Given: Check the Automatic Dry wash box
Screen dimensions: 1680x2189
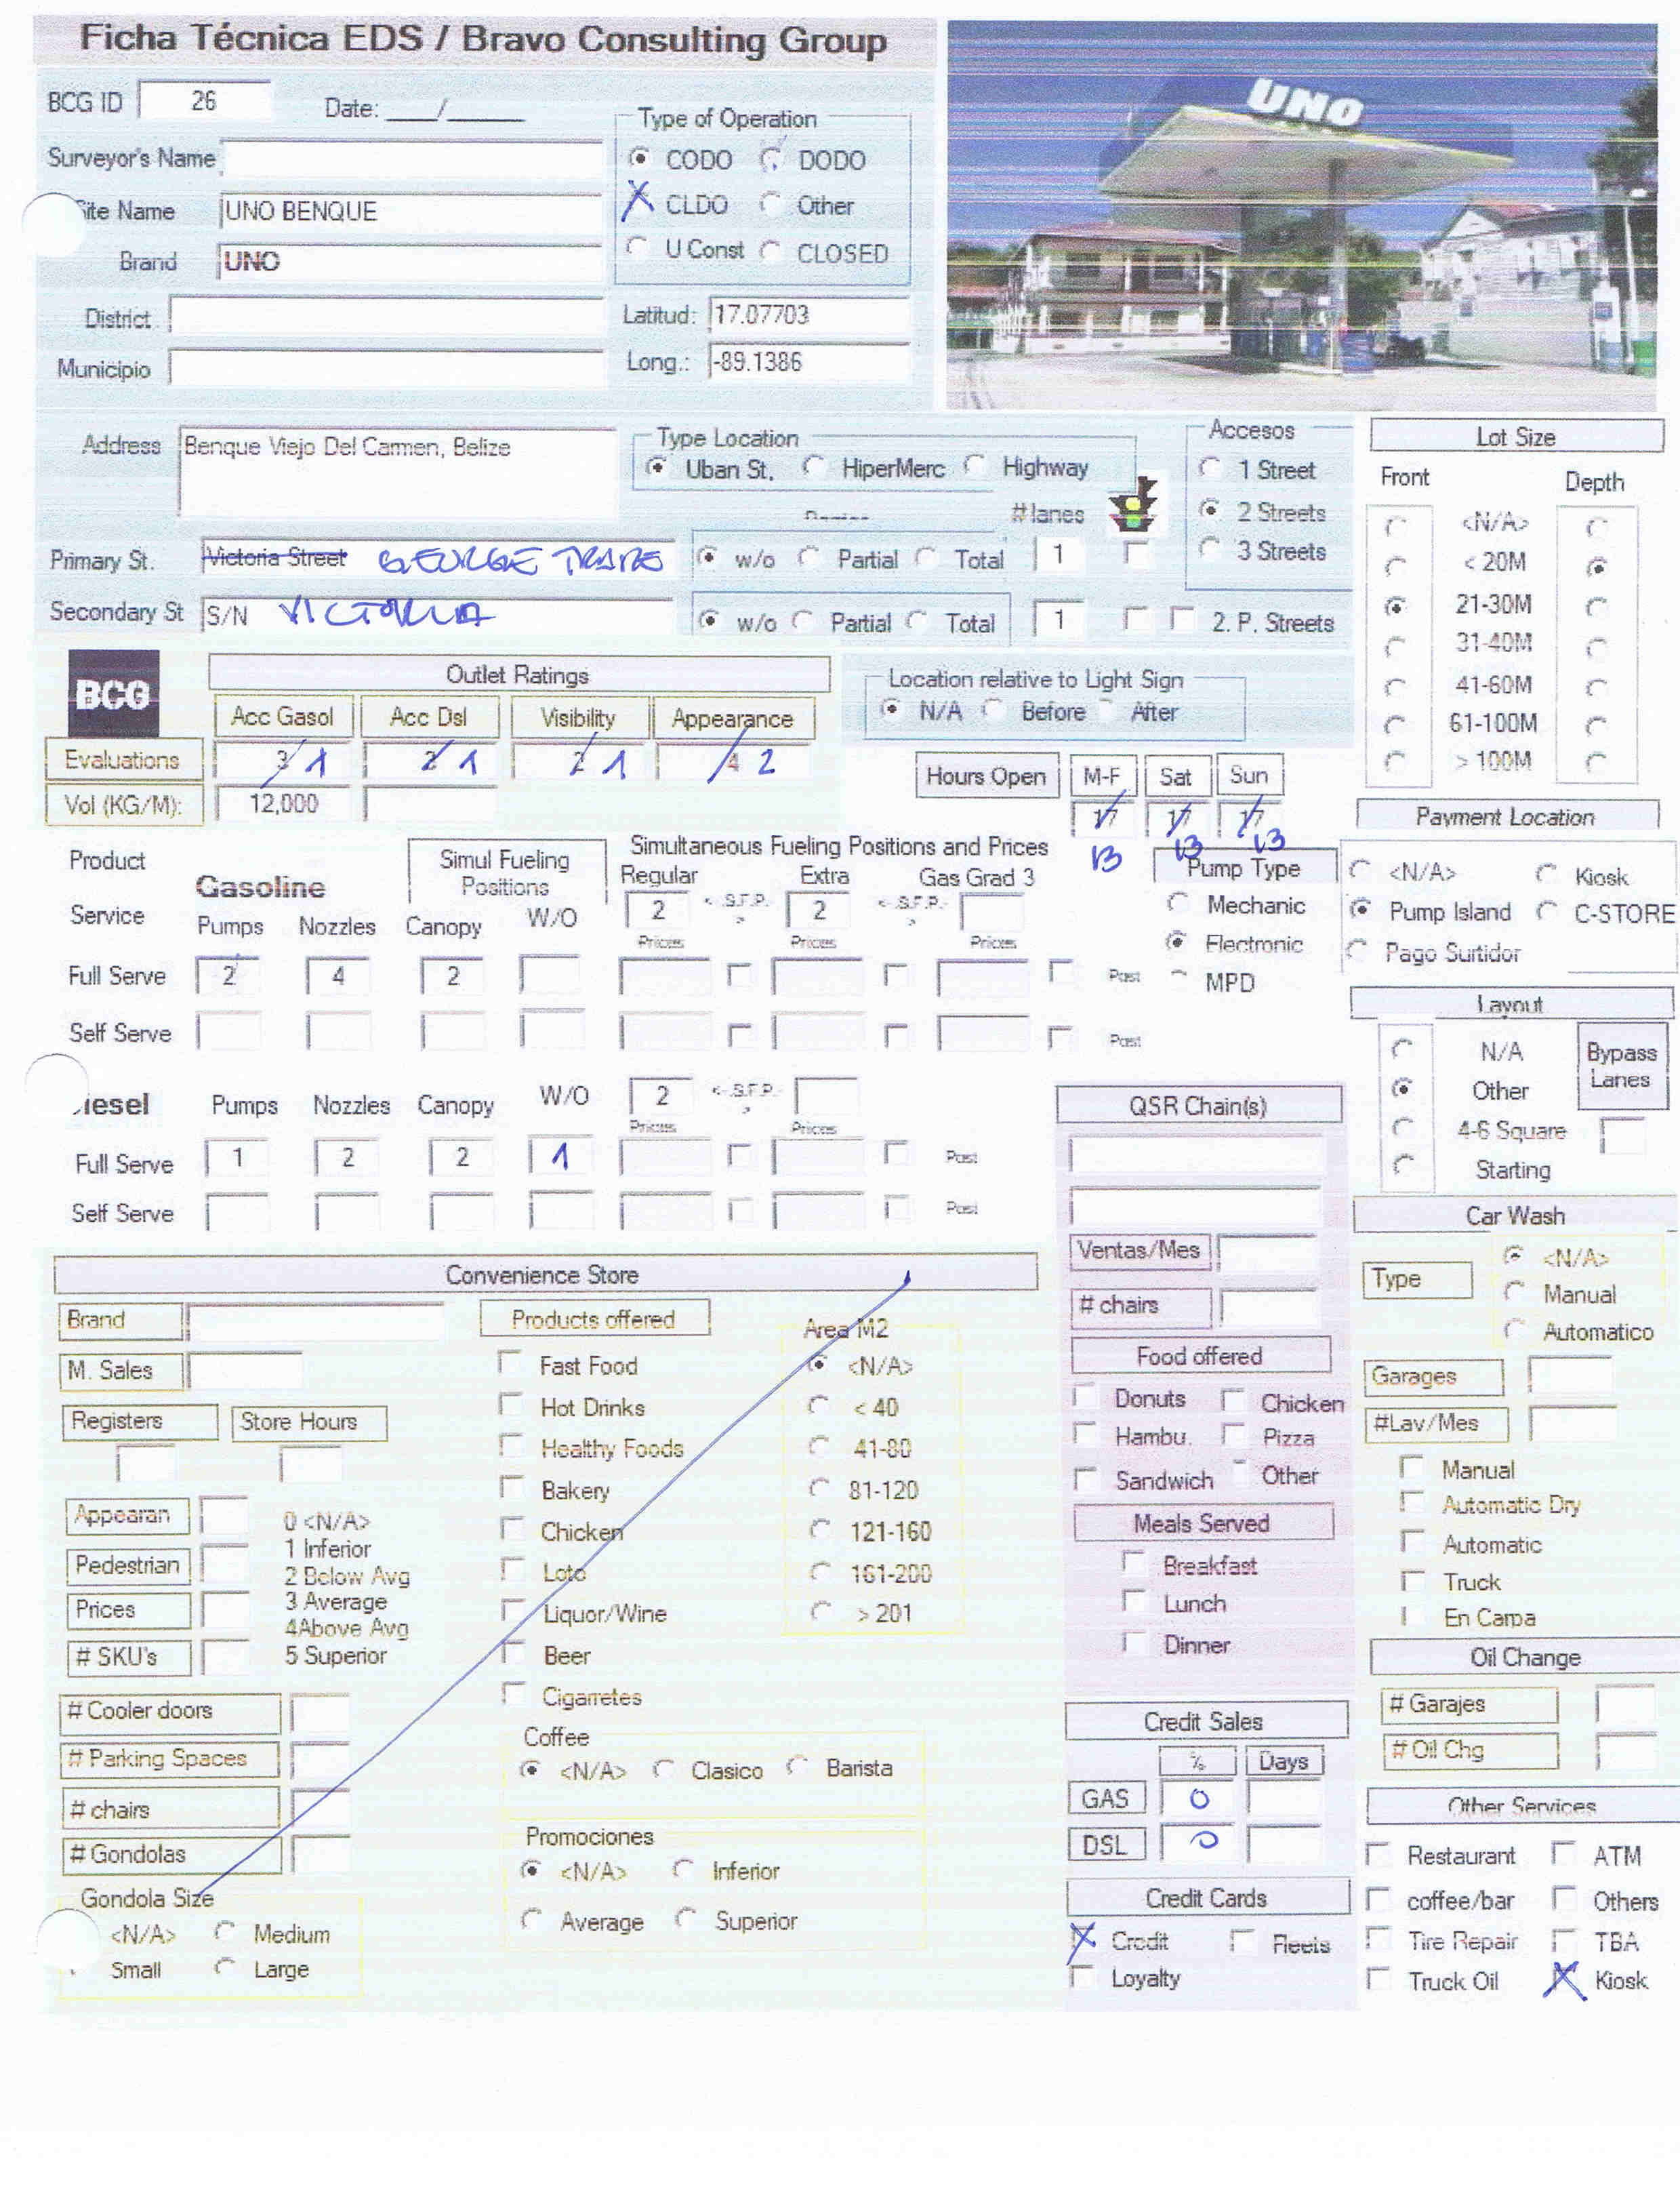Looking at the screenshot, I should point(1412,1502).
